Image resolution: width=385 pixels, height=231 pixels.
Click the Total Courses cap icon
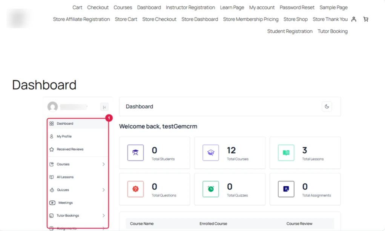click(x=211, y=153)
